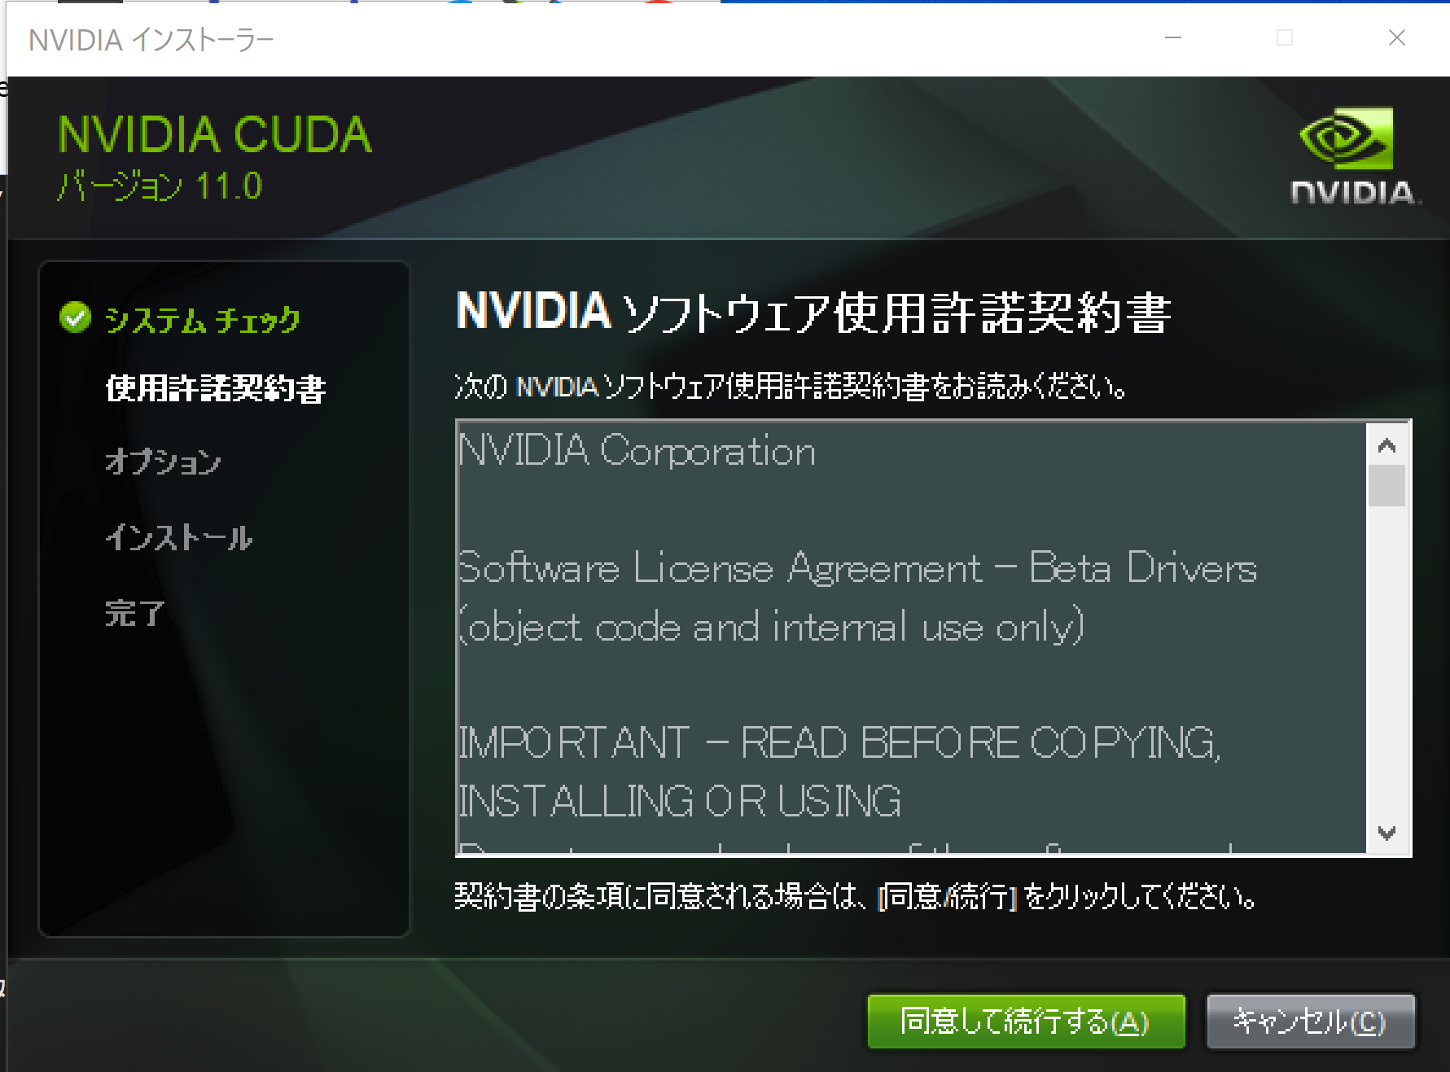
Task: Click '(object code and internal use only)' text
Action: click(772, 626)
